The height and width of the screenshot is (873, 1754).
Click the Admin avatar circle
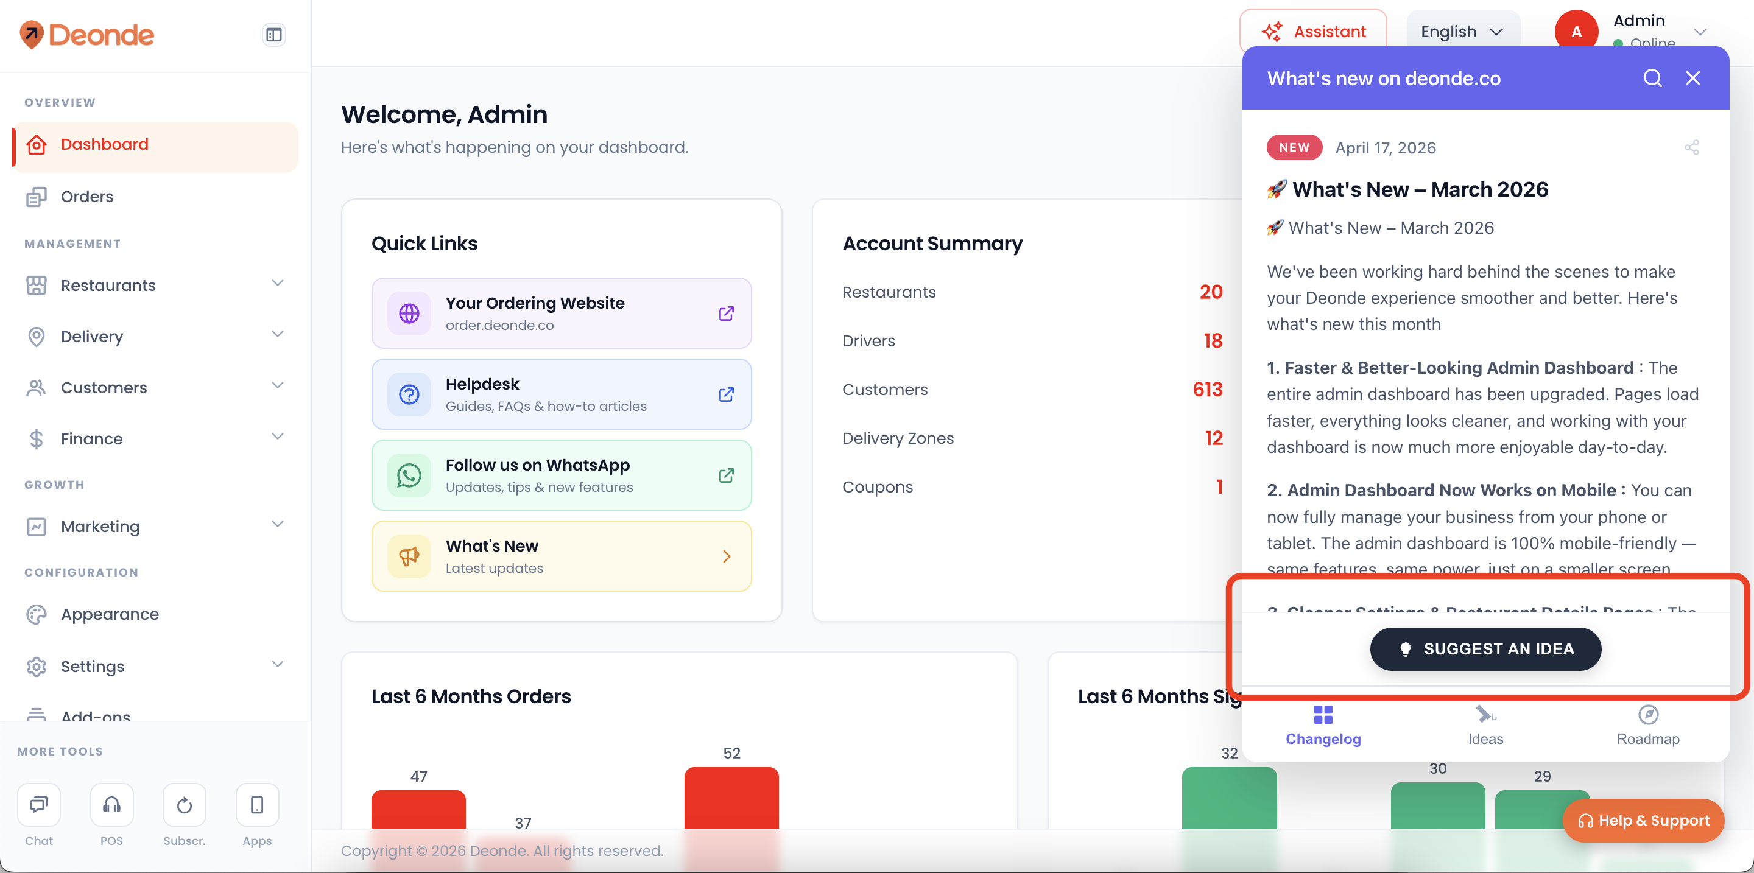(x=1576, y=31)
